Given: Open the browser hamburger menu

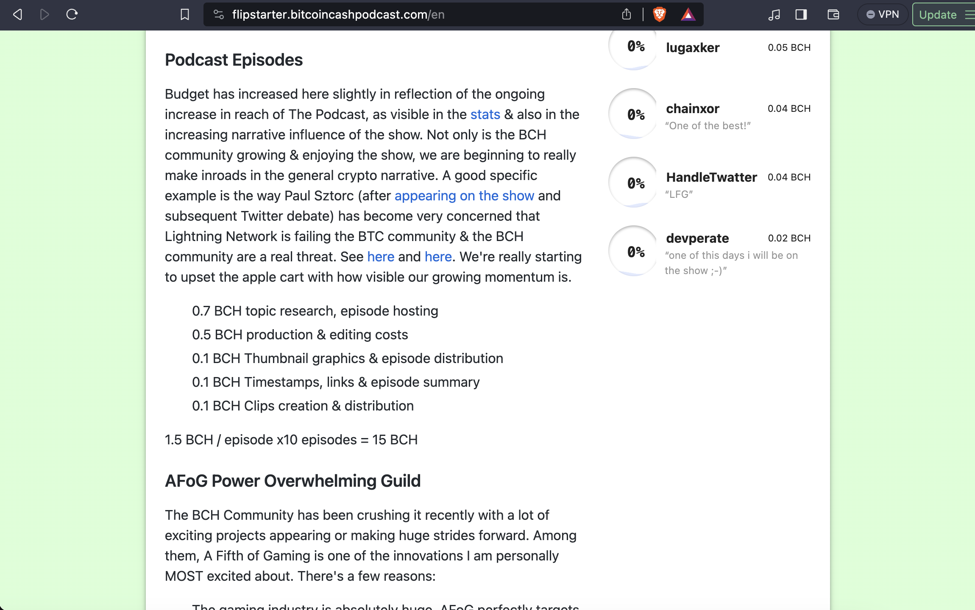Looking at the screenshot, I should [x=969, y=15].
